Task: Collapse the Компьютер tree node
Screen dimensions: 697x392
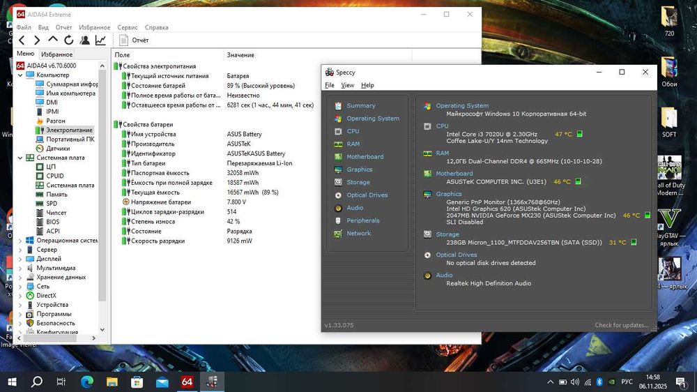Action: [20, 75]
